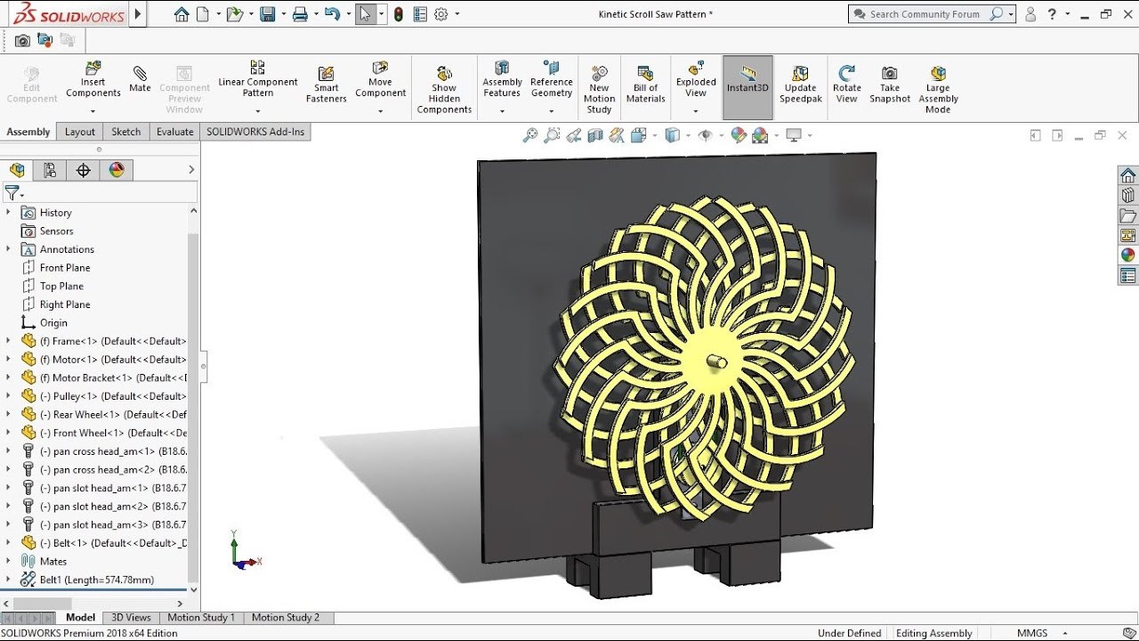
Task: Toggle Hide/Show Items eye icon
Action: (706, 135)
